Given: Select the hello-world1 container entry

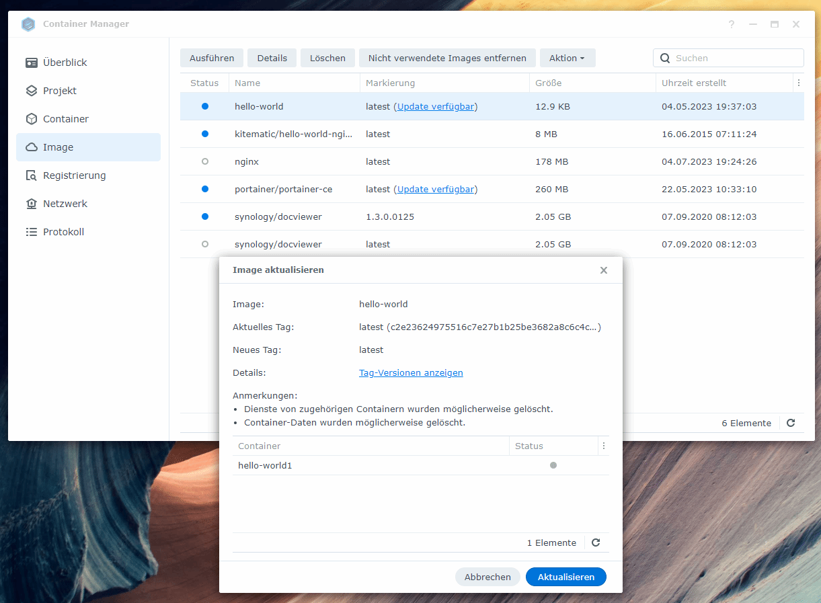Looking at the screenshot, I should coord(265,465).
